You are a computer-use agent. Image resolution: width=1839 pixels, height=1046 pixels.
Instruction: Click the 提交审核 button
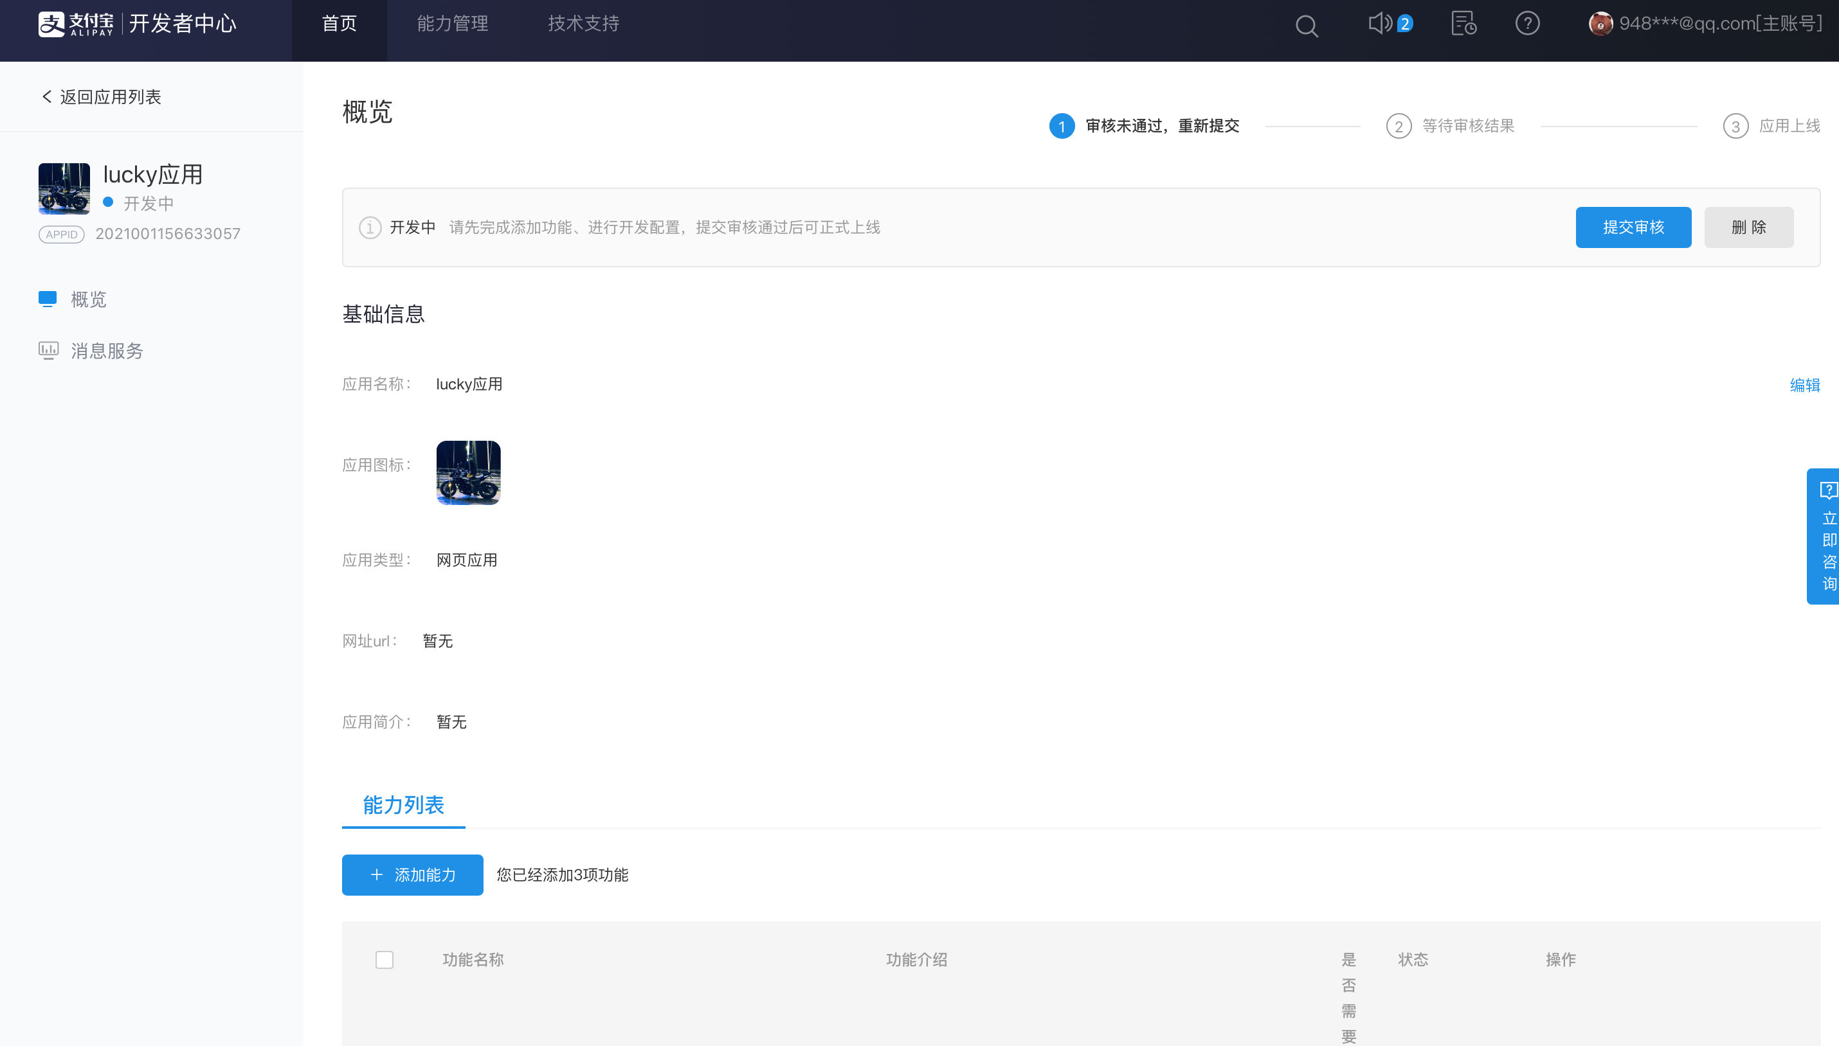click(1633, 227)
